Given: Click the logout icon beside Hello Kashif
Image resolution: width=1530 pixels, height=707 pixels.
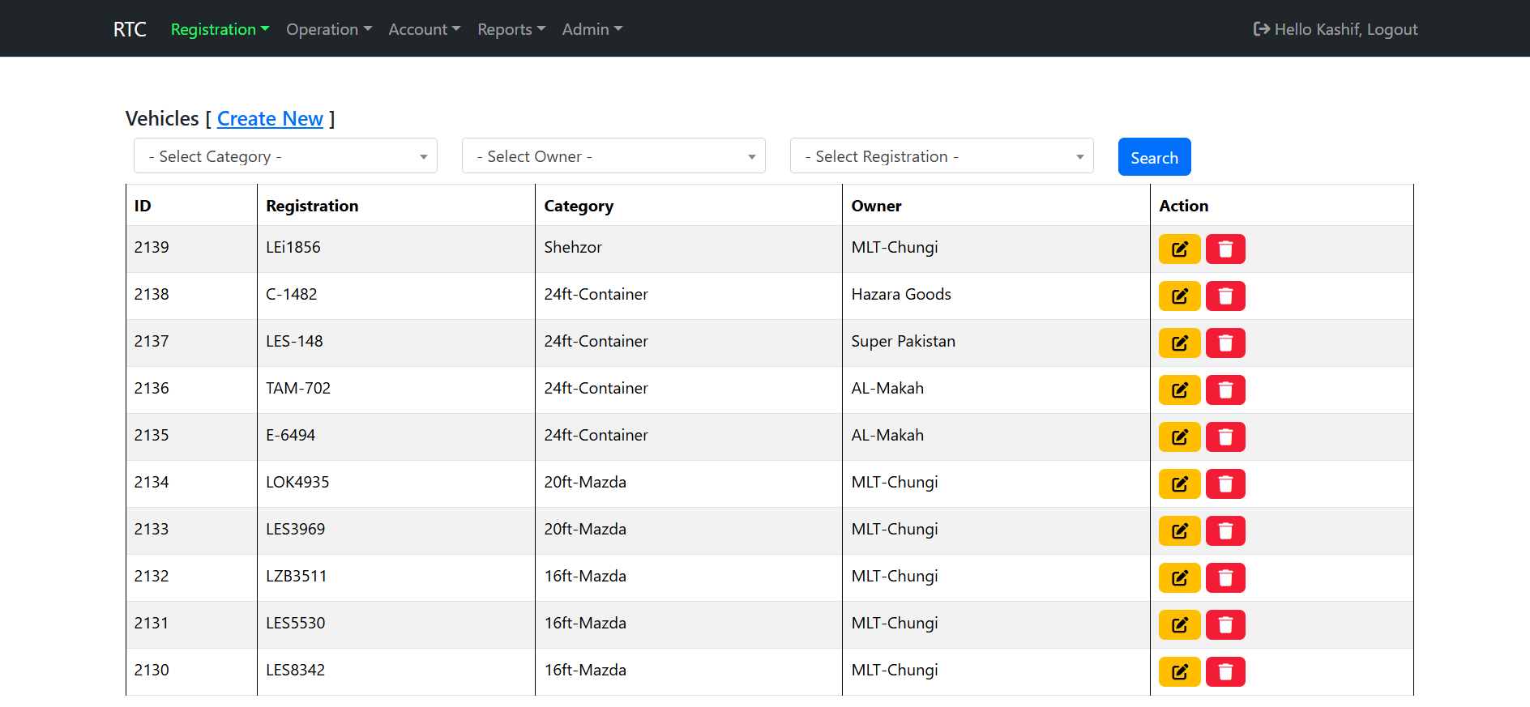Looking at the screenshot, I should coord(1261,29).
